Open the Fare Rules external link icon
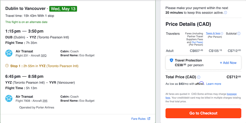 pos(149,119)
